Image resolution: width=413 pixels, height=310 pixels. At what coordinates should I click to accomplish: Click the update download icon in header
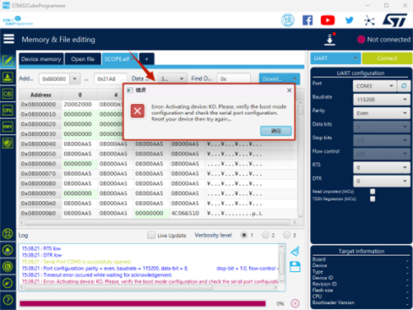[x=329, y=39]
